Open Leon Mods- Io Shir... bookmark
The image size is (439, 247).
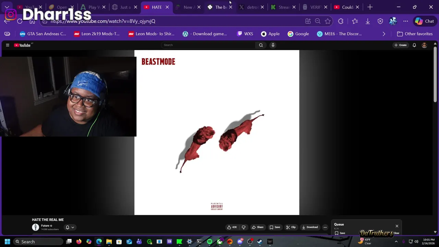[x=151, y=34]
